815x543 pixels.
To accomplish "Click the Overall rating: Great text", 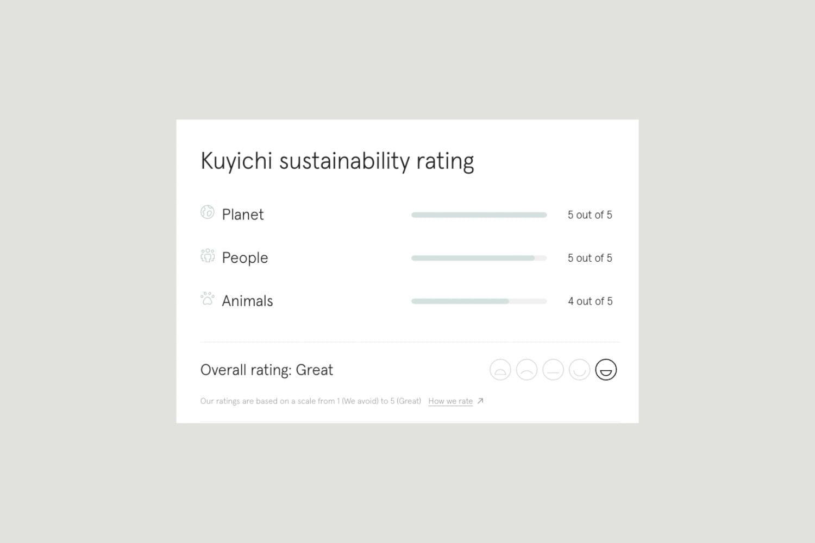I will 267,370.
